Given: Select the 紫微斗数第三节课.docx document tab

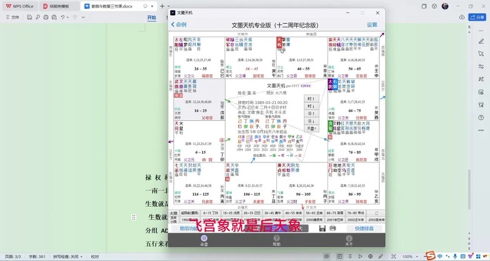Looking at the screenshot, I should pyautogui.click(x=119, y=6).
